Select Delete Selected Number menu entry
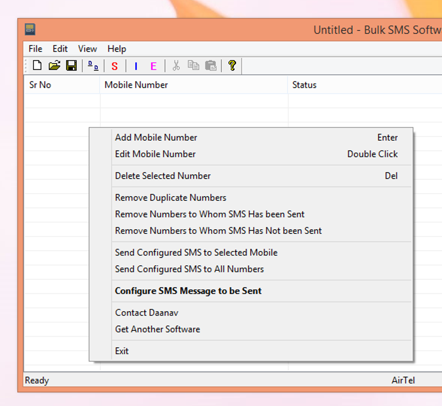Image resolution: width=442 pixels, height=406 pixels. tap(163, 176)
